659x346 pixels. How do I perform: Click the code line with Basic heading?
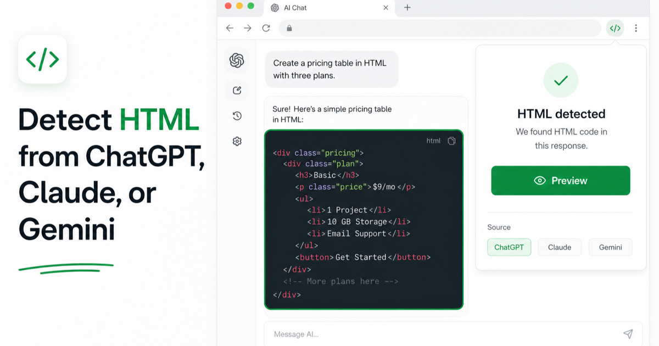327,175
